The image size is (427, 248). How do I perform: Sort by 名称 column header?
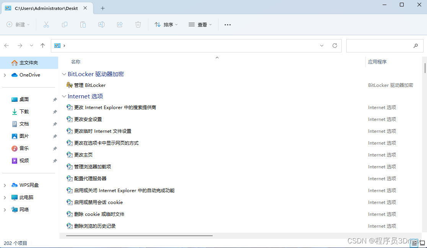tap(76, 62)
